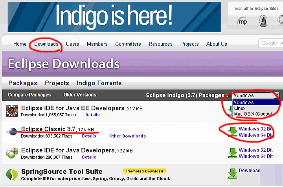Click 'Downloaded 296,367 Times' text
The height and width of the screenshot is (187, 283).
[46, 157]
